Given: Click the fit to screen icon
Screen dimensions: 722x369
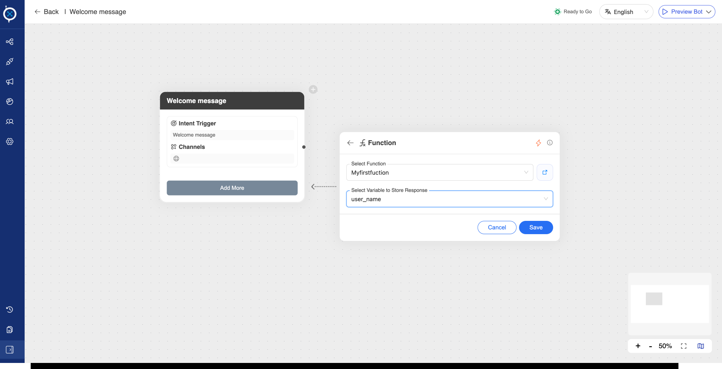Looking at the screenshot, I should [683, 346].
